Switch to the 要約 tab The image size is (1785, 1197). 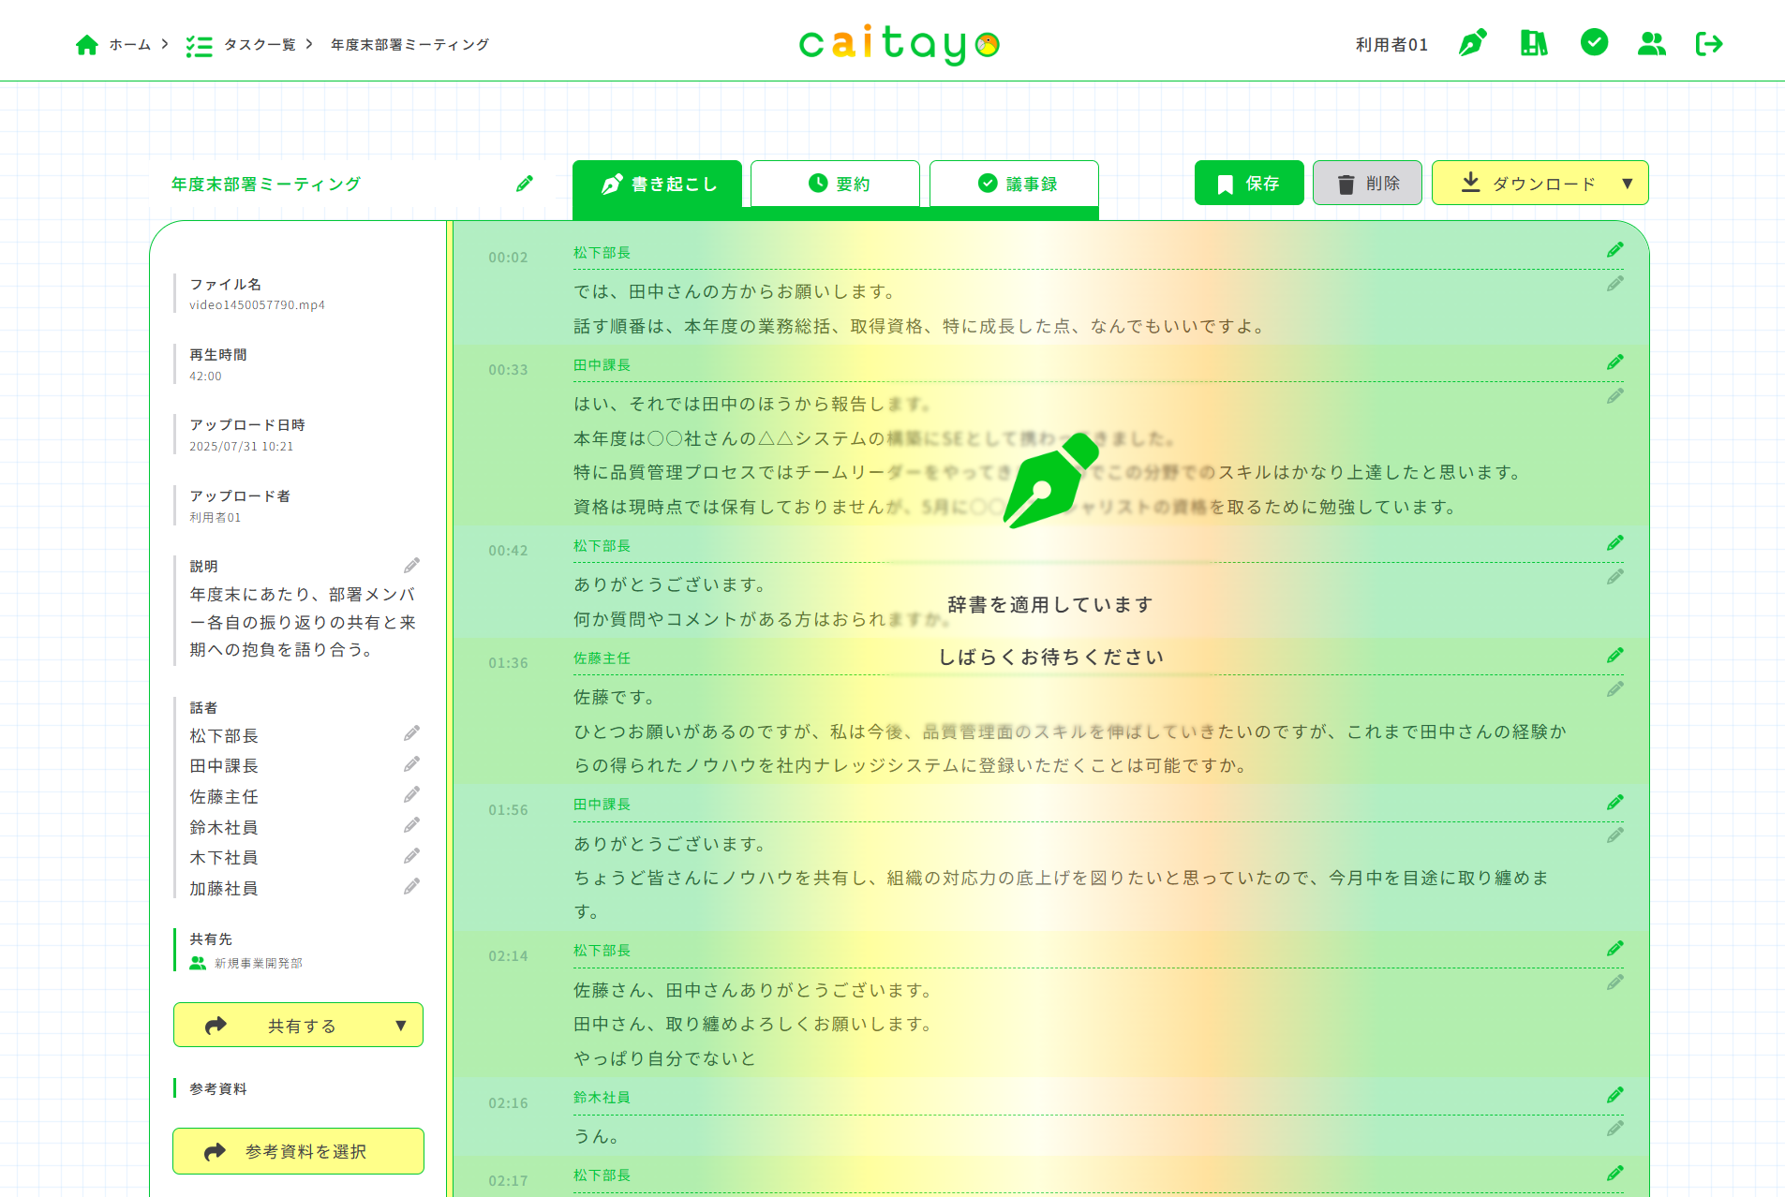[836, 184]
